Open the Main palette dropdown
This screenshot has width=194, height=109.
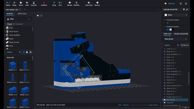(x=18, y=19)
